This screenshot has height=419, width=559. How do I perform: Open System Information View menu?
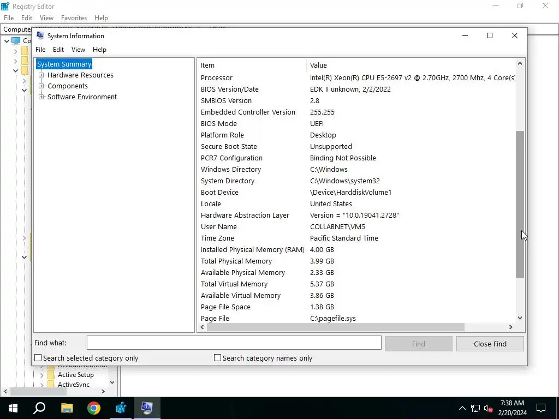(x=78, y=50)
